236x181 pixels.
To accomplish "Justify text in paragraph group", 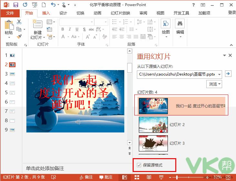I will (x=136, y=37).
